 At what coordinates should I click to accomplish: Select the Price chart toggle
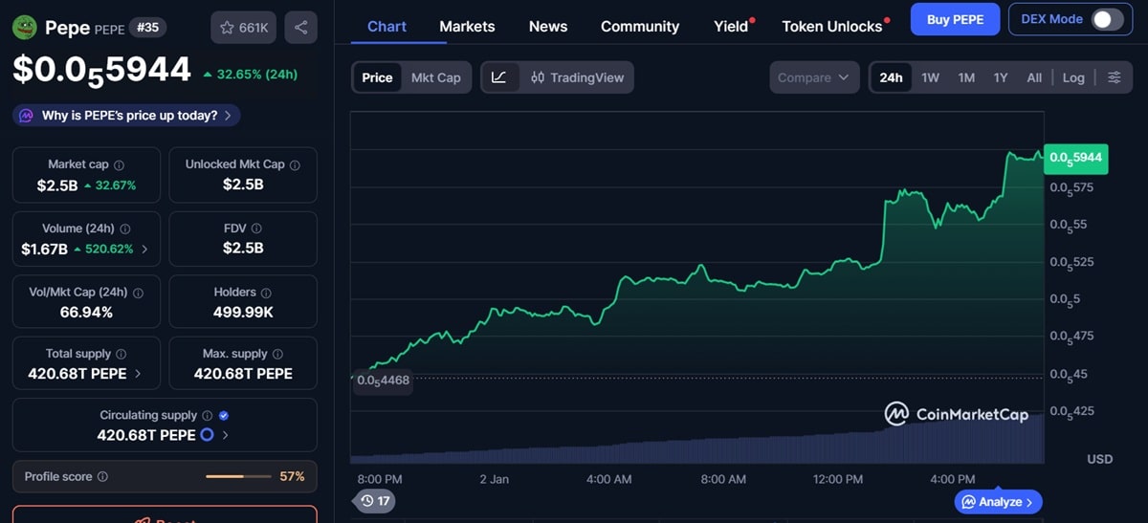[377, 77]
